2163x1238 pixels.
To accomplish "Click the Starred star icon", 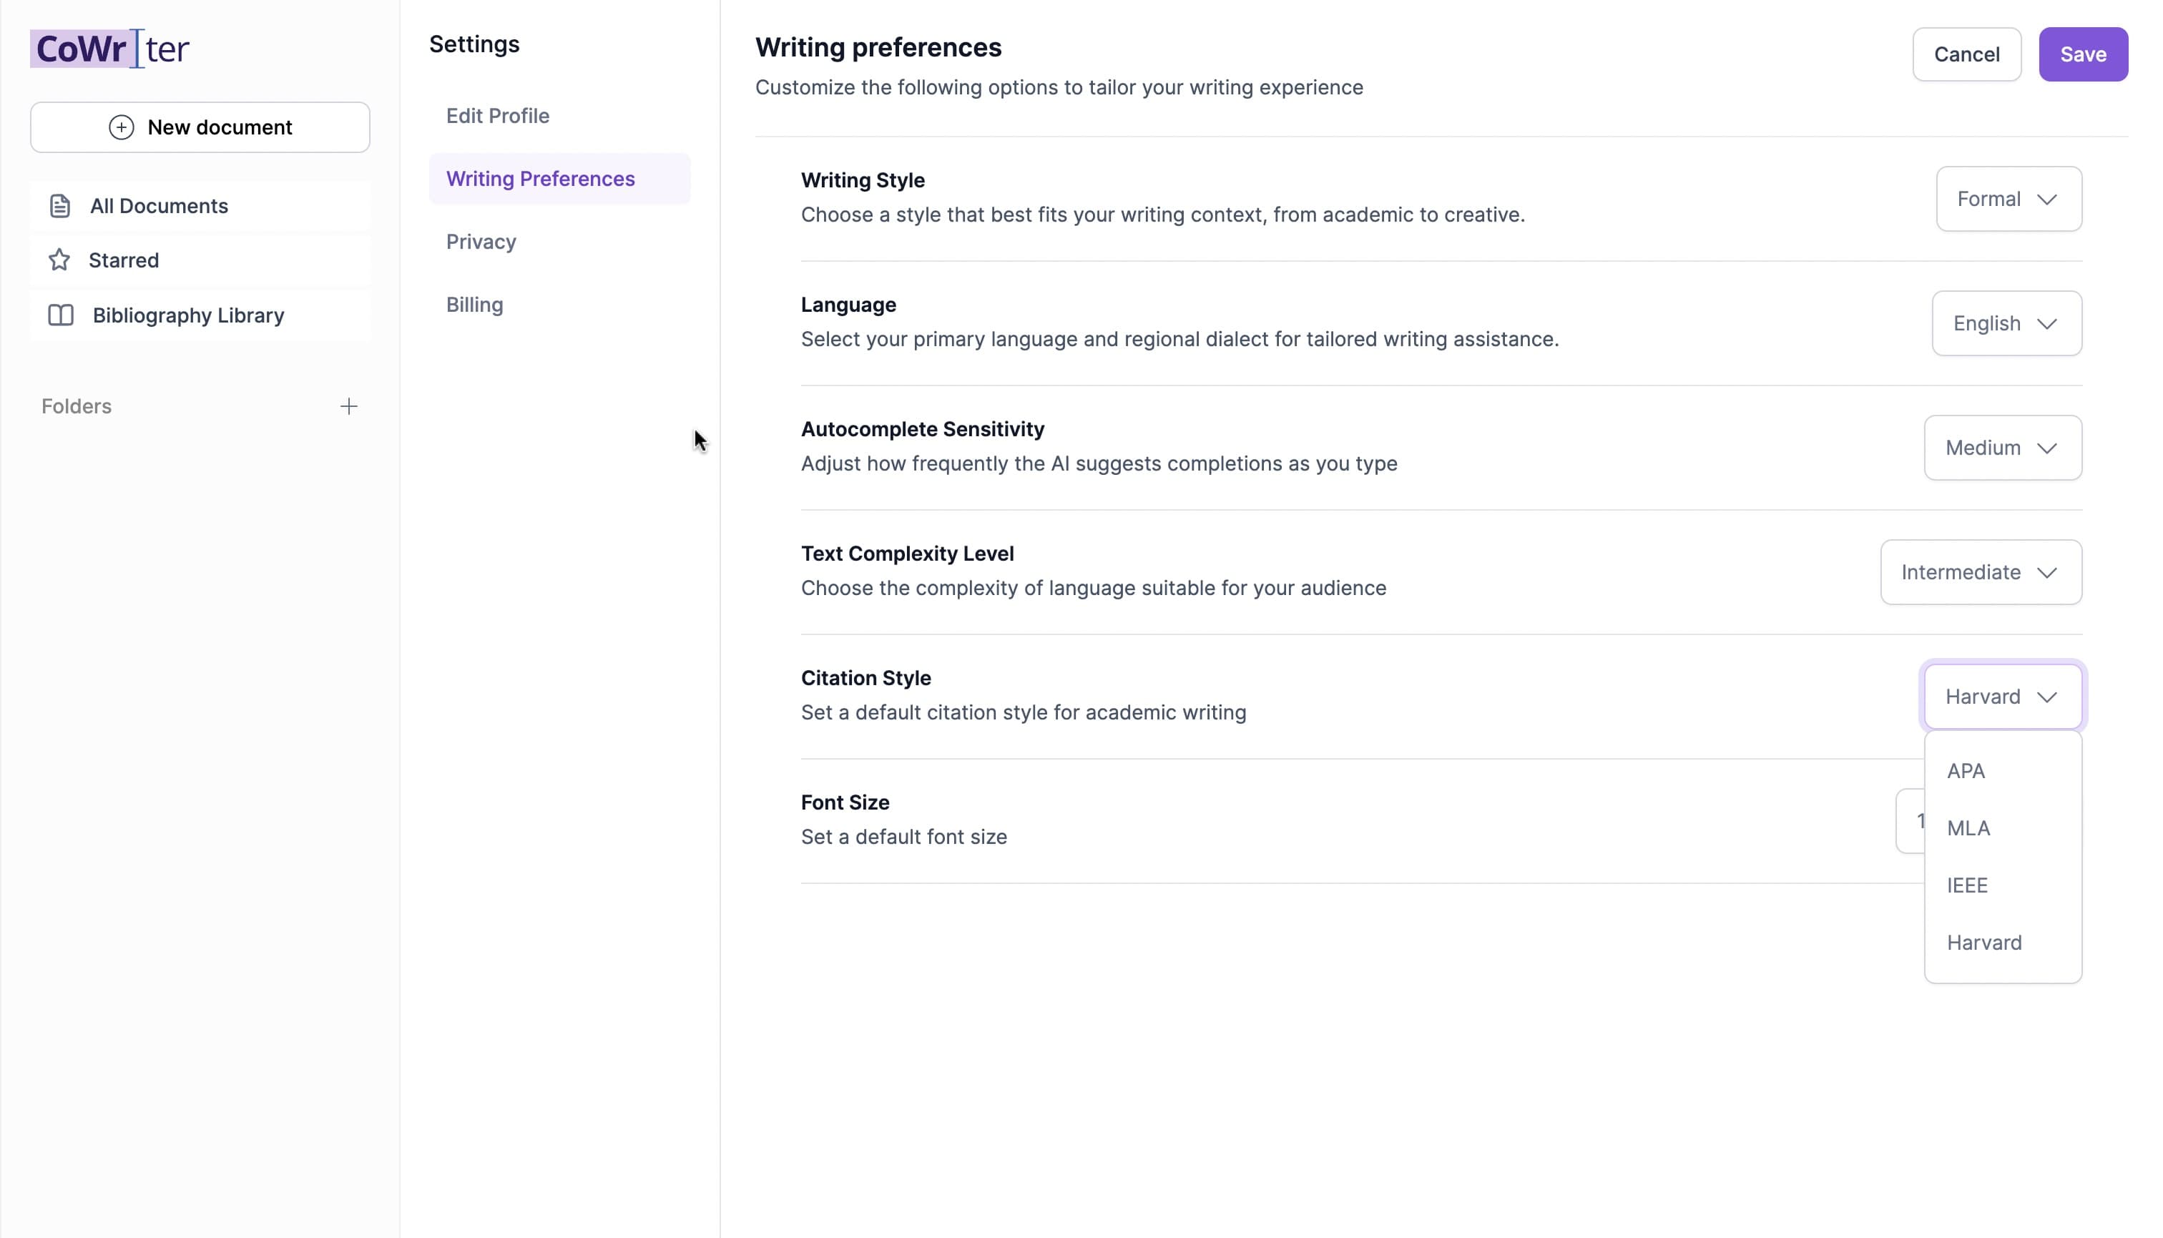I will click(59, 260).
